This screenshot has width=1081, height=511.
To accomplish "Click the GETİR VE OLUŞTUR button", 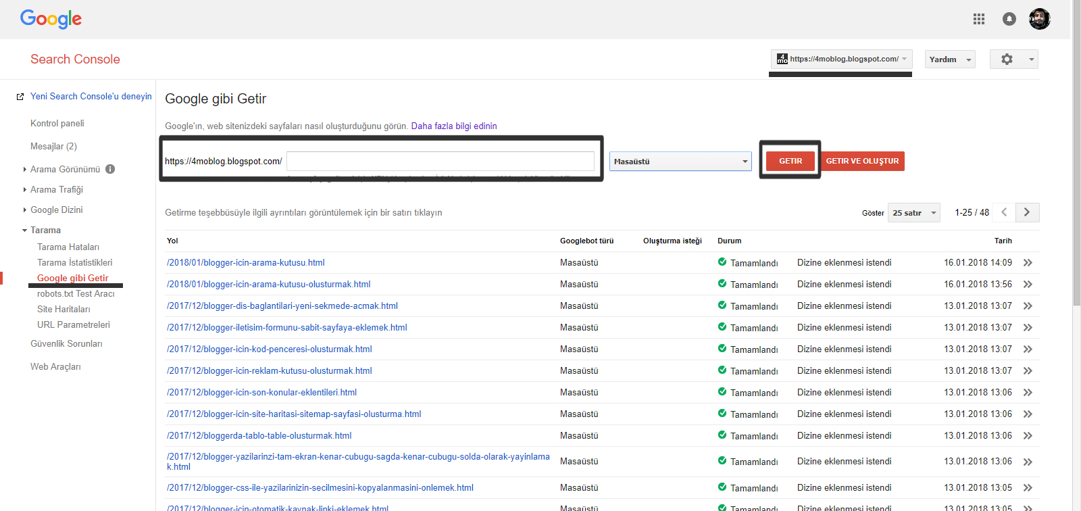I will coord(862,161).
